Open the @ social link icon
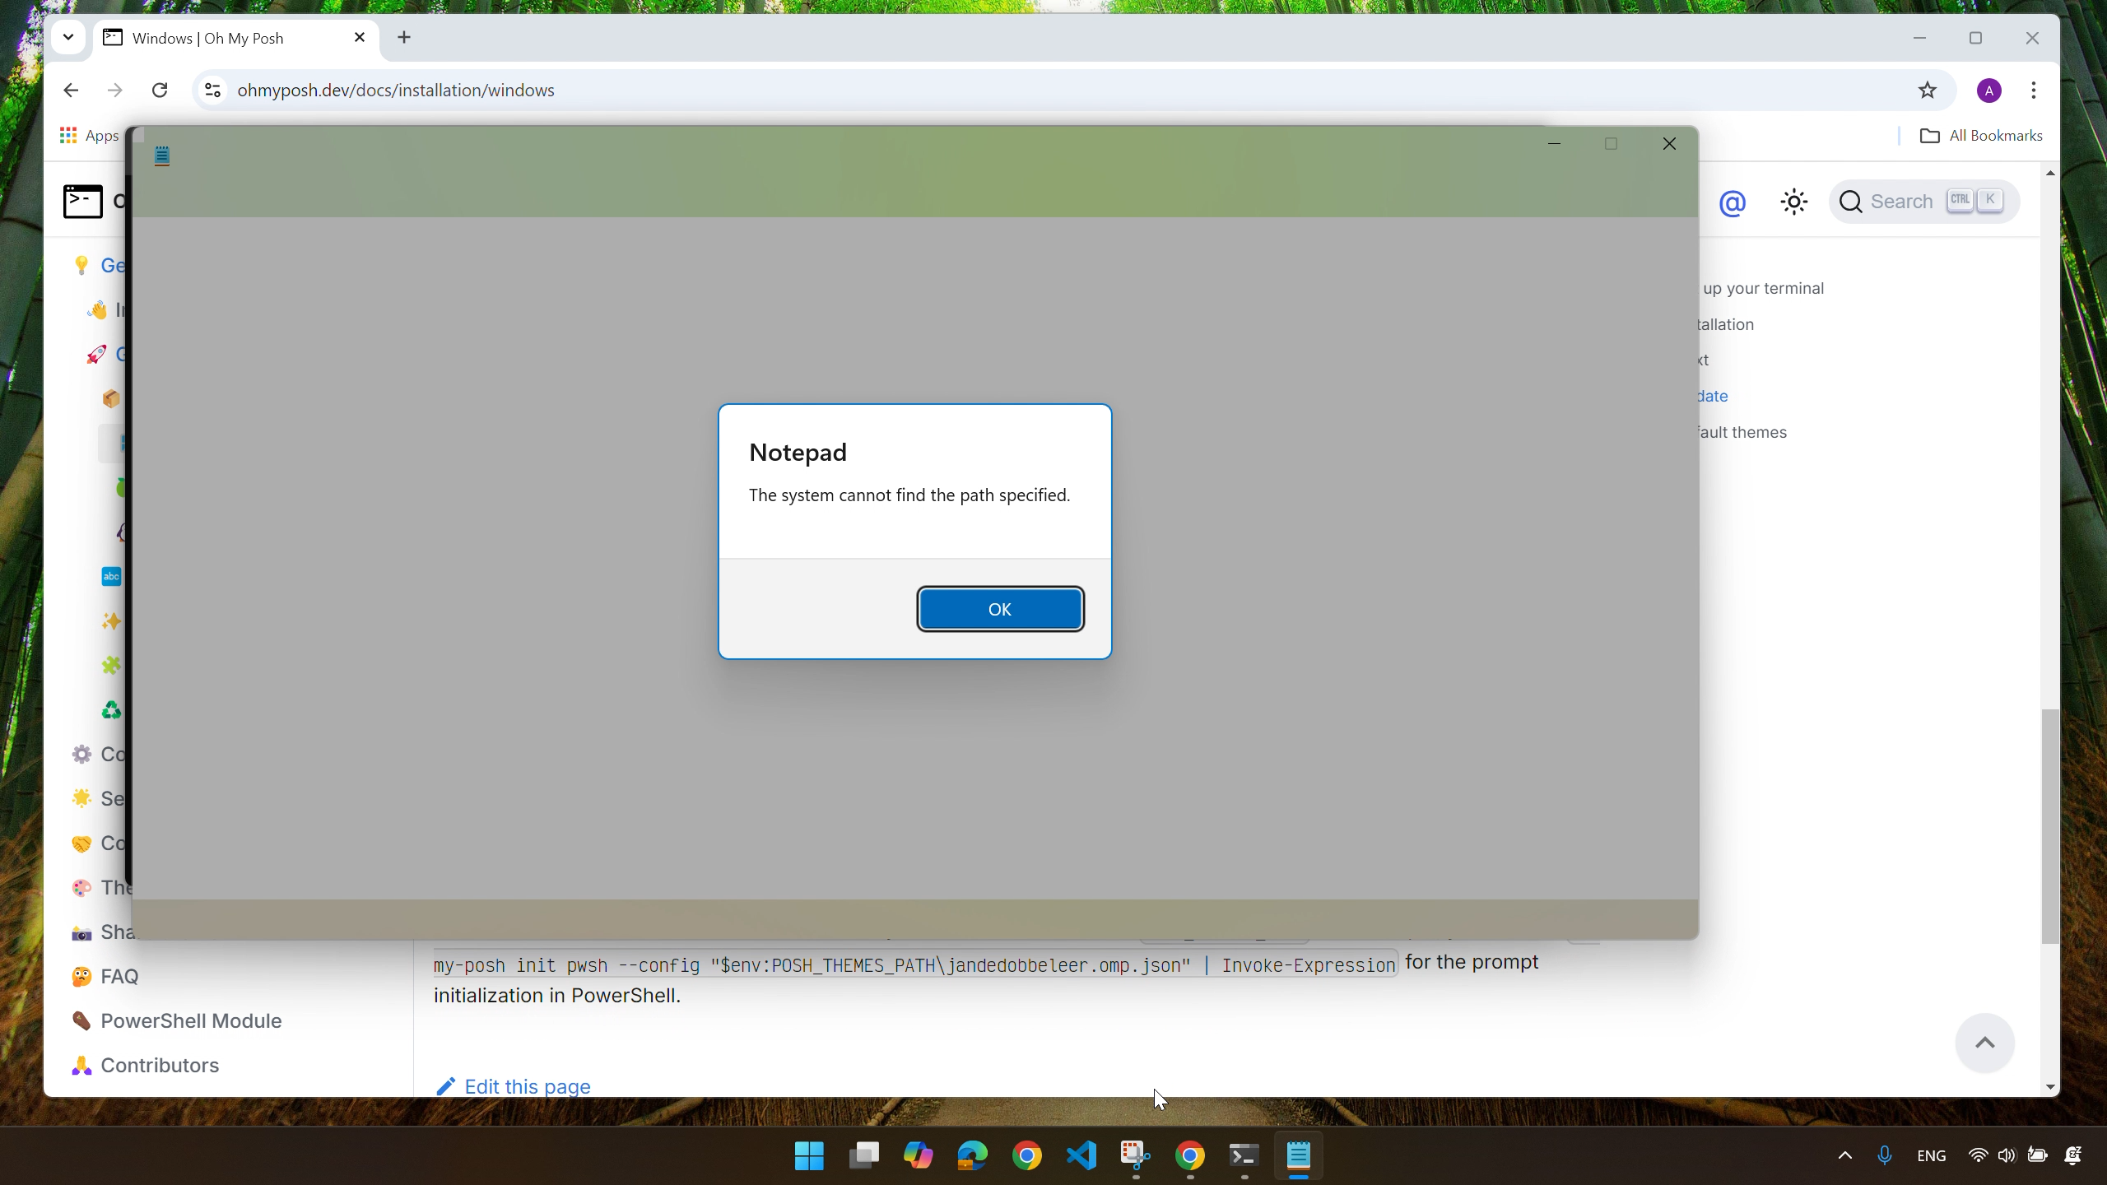 tap(1732, 202)
